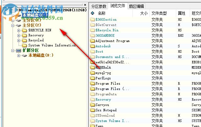The width and height of the screenshot is (201, 127).
Task: Click the mysql-yg folder icon
Action: point(93,73)
